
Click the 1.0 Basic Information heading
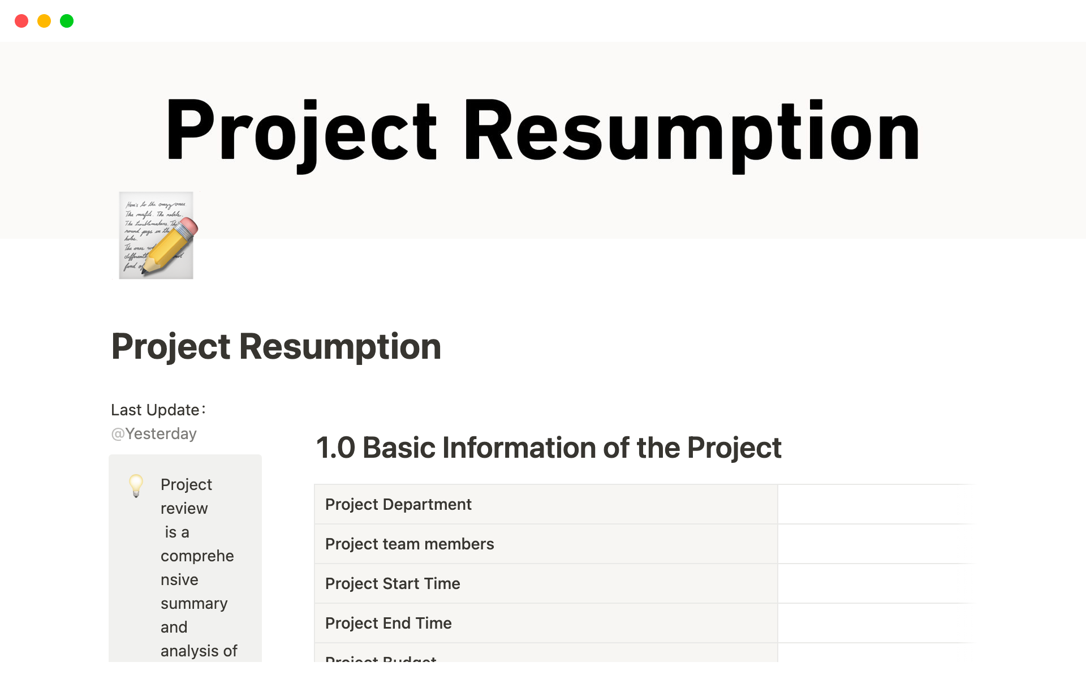[x=548, y=448]
